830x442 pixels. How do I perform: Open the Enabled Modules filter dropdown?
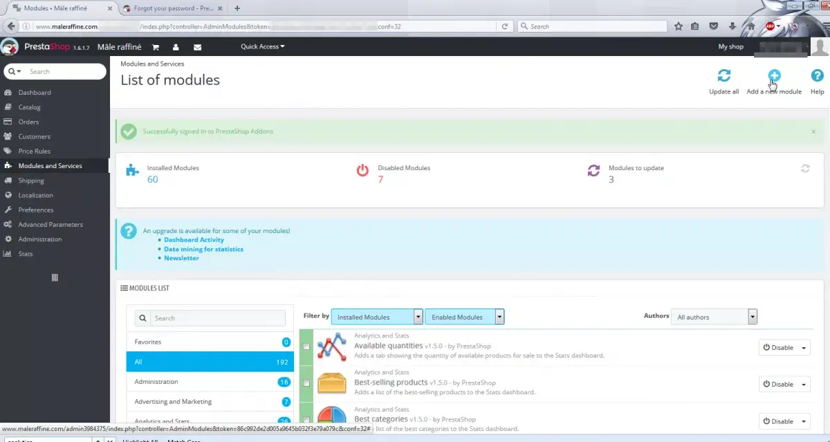[464, 317]
